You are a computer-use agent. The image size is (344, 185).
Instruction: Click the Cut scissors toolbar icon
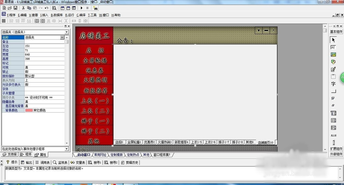(23, 8)
